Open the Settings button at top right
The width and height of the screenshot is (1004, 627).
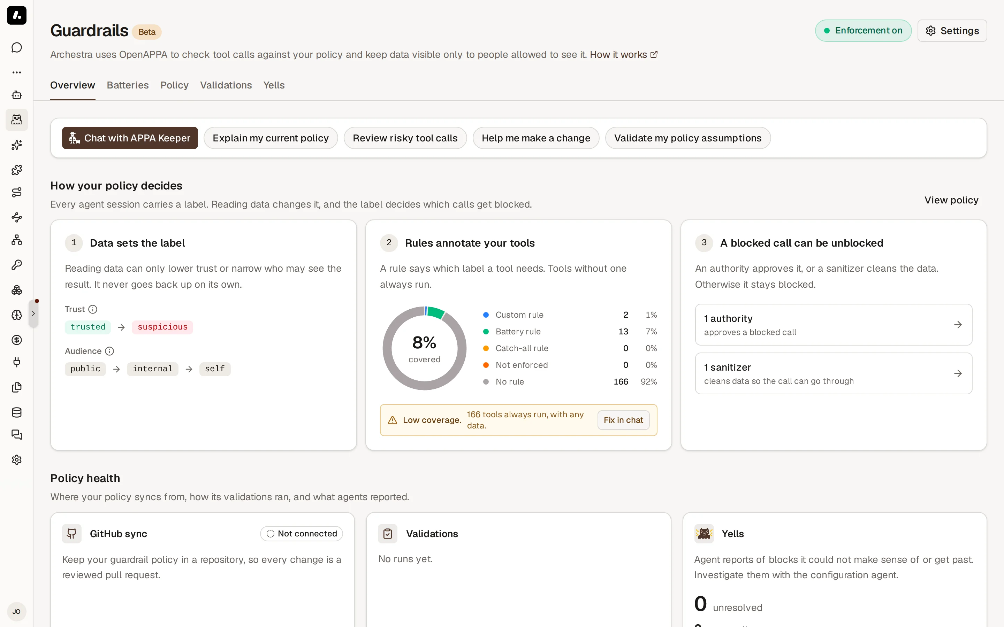[952, 31]
